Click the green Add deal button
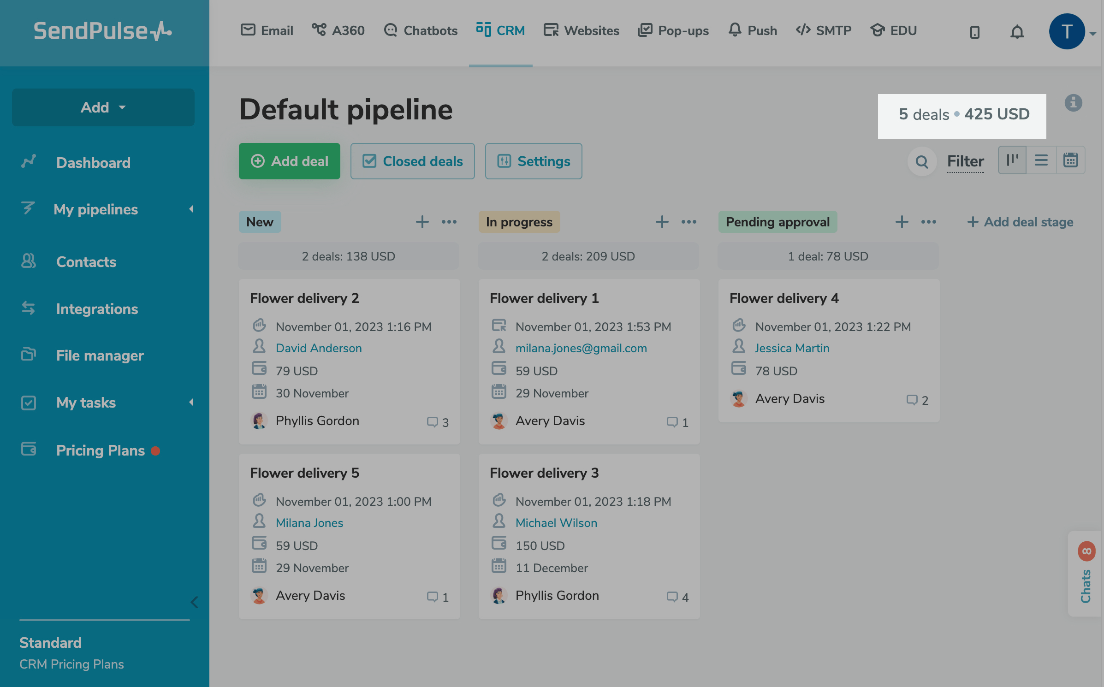 [289, 161]
